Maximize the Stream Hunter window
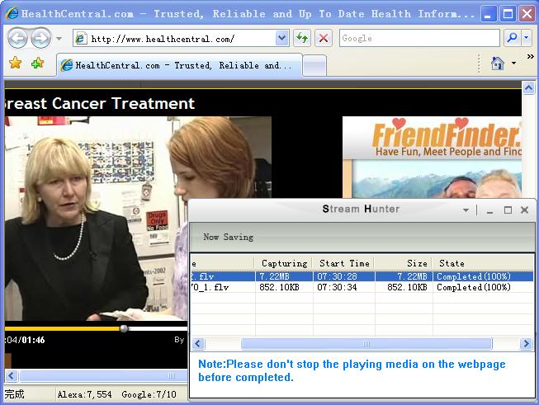The image size is (539, 405). [508, 210]
